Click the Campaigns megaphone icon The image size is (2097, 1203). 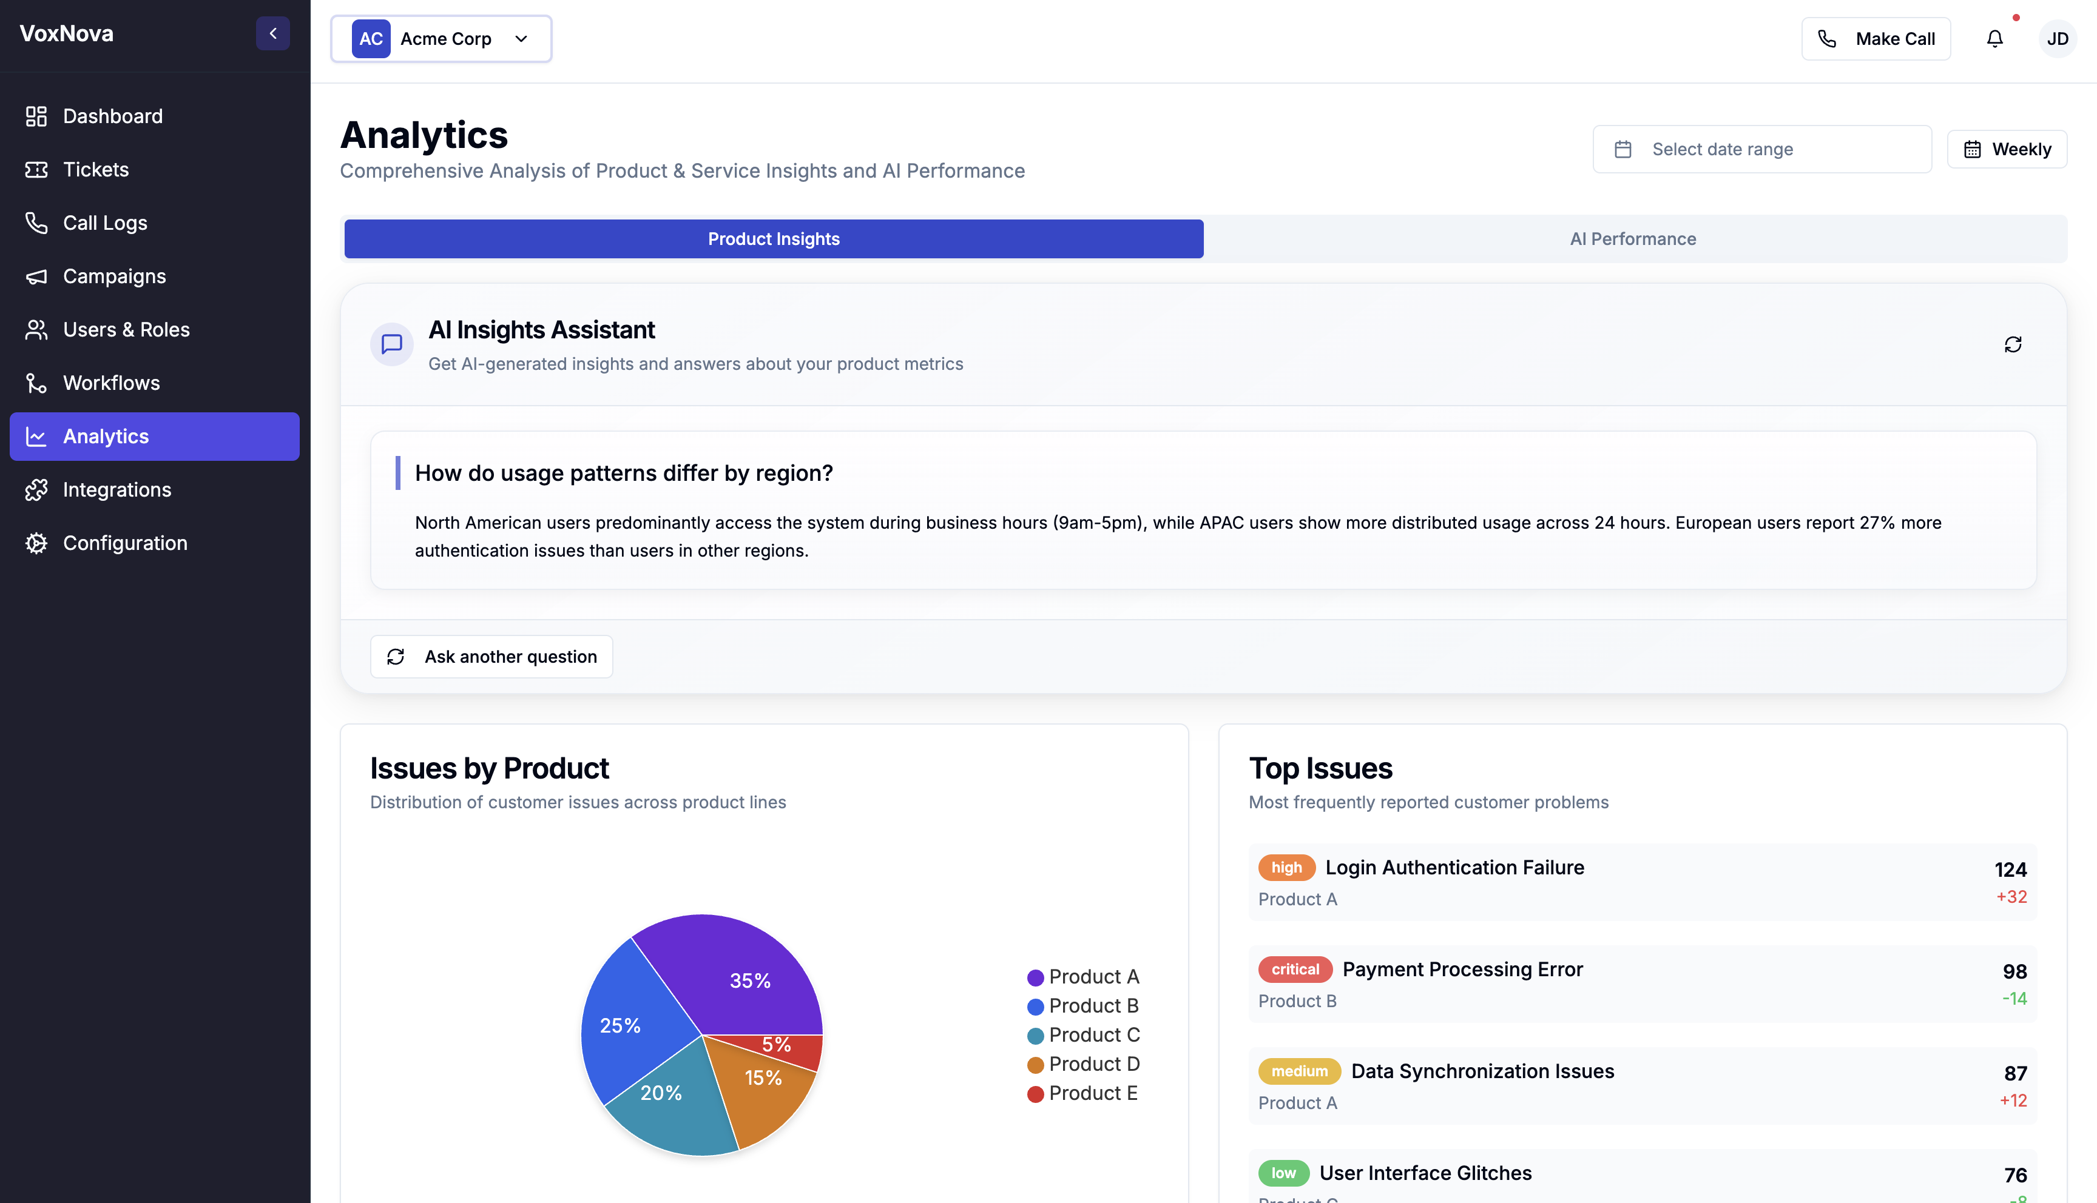tap(36, 276)
